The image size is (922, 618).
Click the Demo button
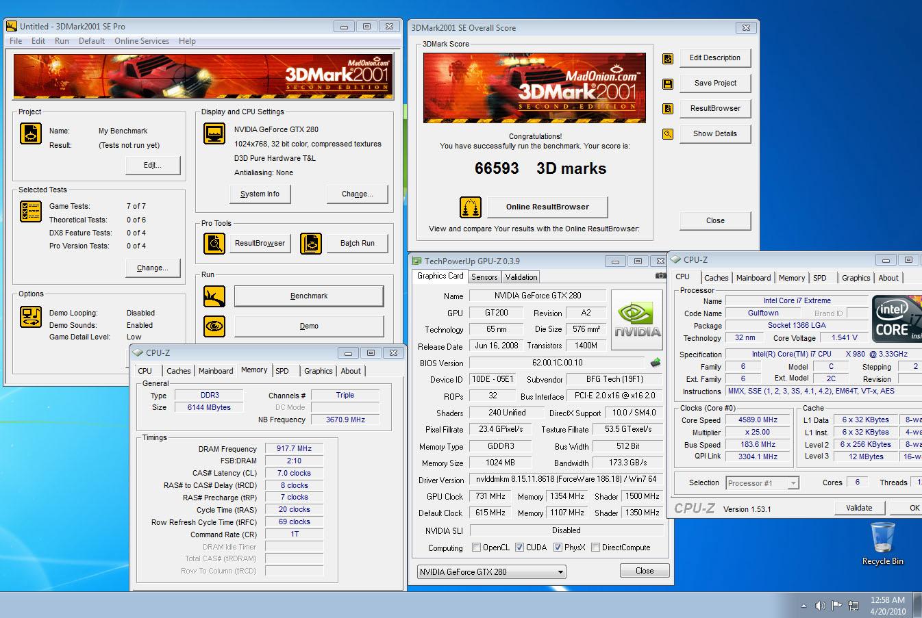click(x=309, y=326)
